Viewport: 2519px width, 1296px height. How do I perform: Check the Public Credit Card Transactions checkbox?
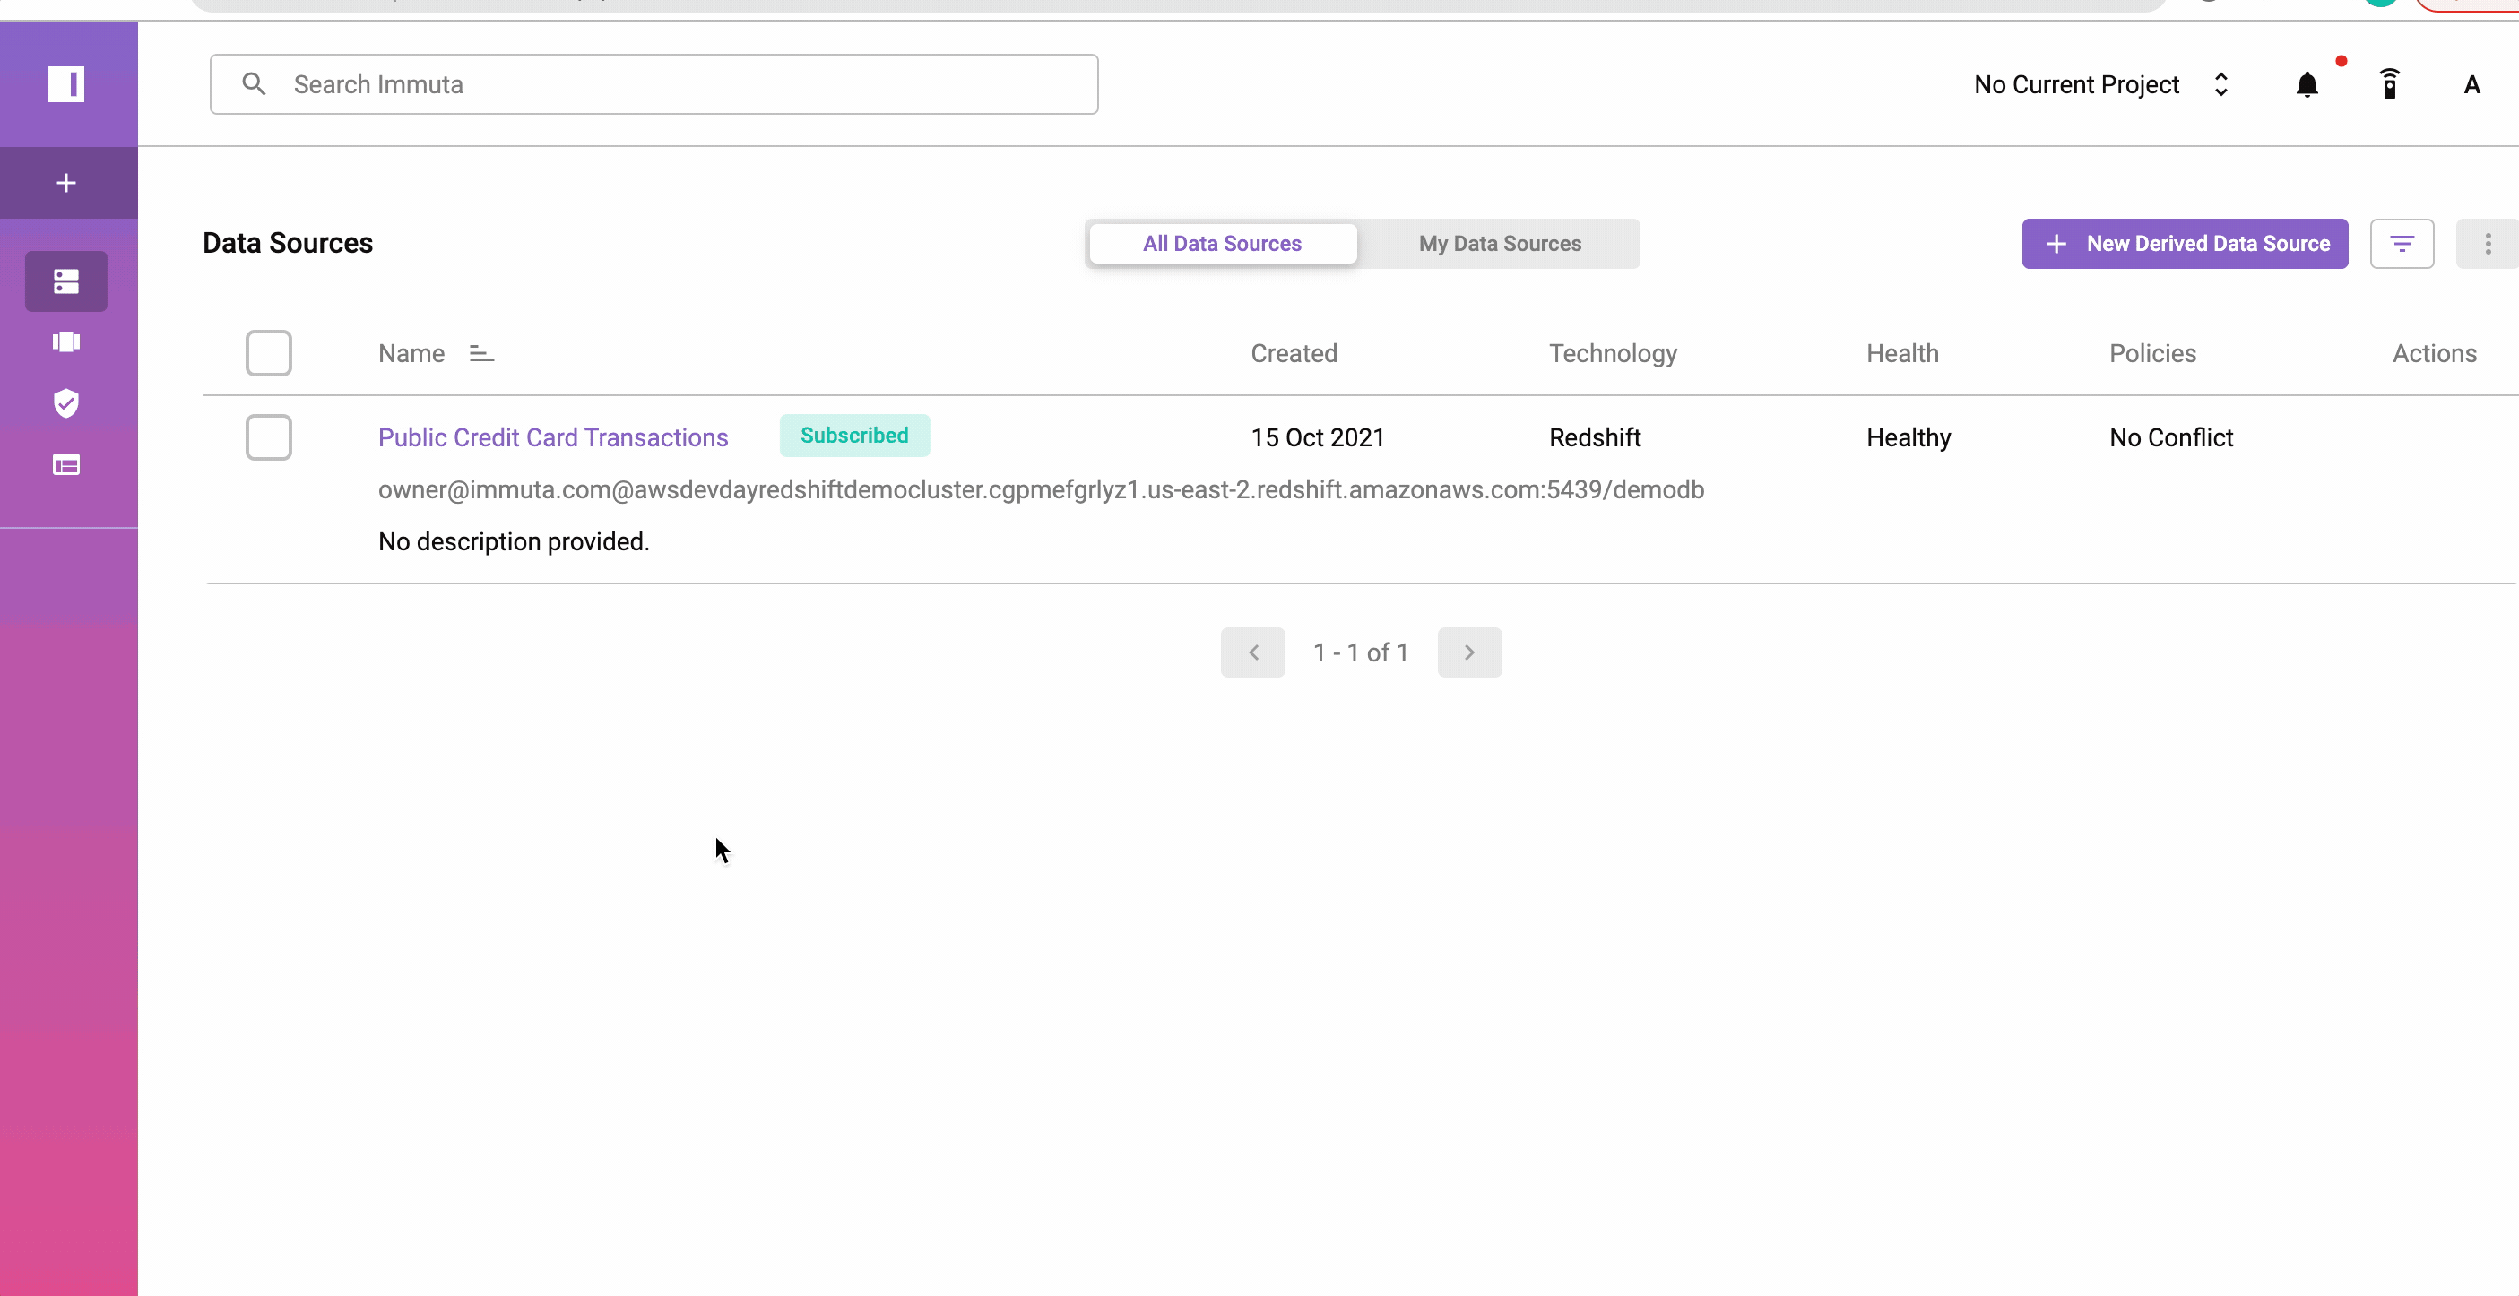pyautogui.click(x=269, y=436)
